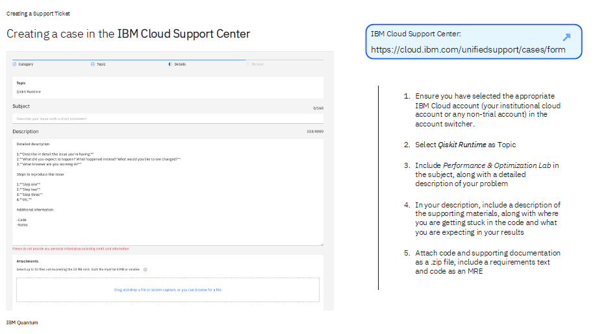595x334 pixels.
Task: Click the Category step checkmark icon
Action: tap(15, 64)
